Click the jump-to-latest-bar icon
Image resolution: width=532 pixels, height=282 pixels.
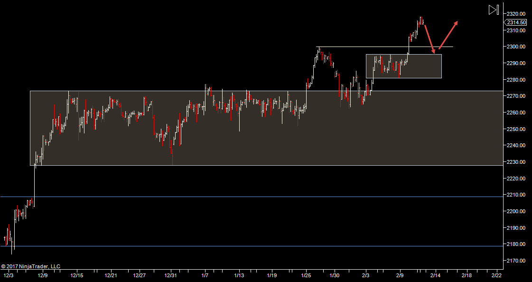coord(494,9)
